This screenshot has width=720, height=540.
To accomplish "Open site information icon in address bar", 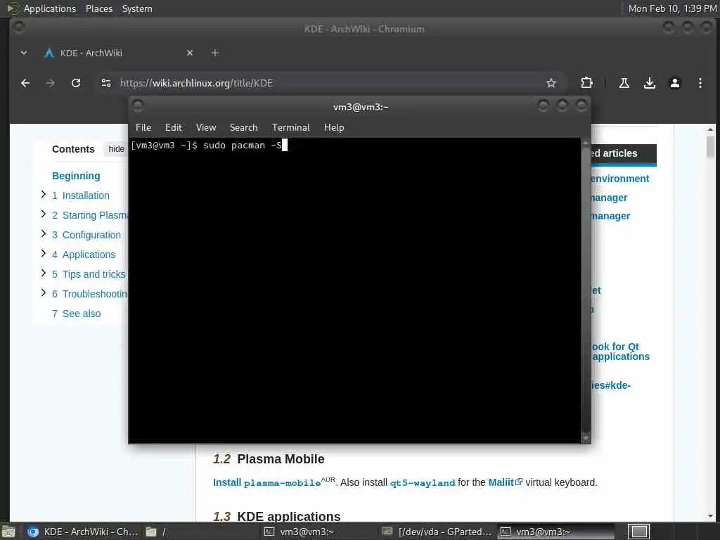I will pos(106,83).
